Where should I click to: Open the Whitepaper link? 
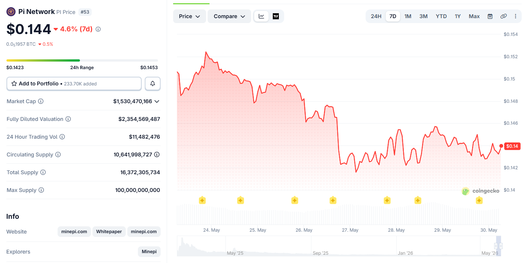[x=109, y=232]
